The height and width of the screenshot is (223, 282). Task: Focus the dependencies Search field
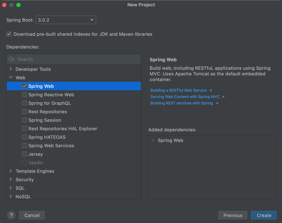click(74, 59)
